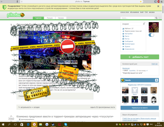This screenshot has width=164, height=127.
Task: Close the yellow moderator congratulation banner
Action: [158, 6]
